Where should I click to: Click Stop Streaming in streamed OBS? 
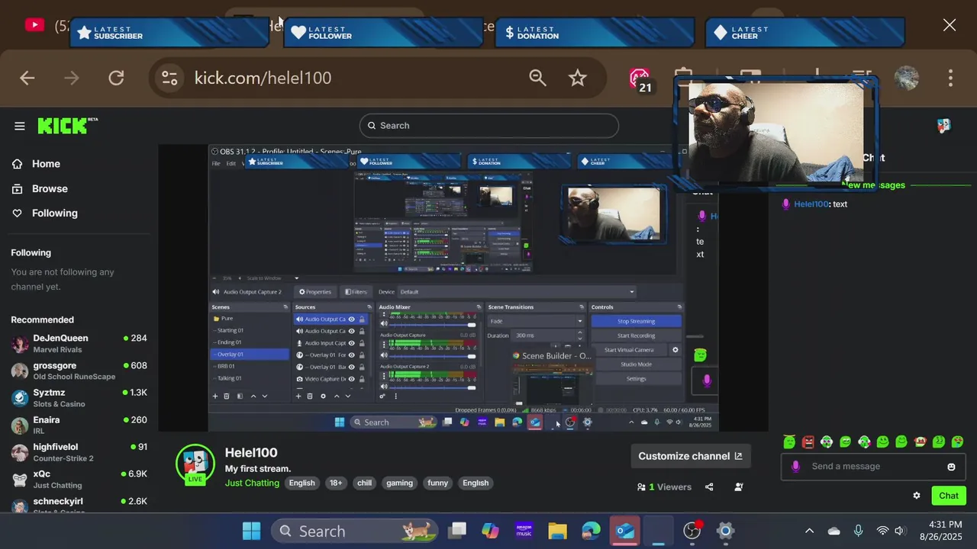(636, 321)
